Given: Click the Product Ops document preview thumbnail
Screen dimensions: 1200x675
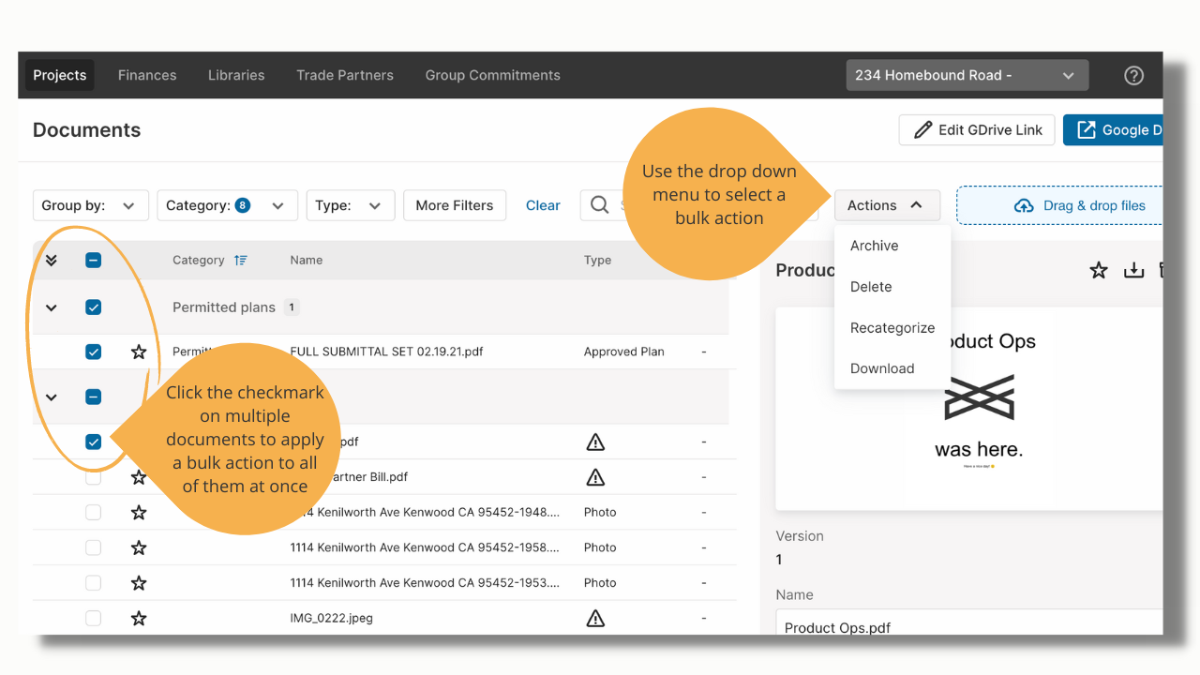Looking at the screenshot, I should tap(969, 409).
